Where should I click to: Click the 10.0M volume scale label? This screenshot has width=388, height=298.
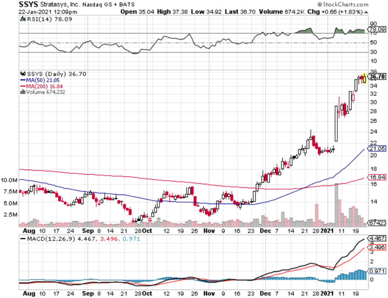9,180
